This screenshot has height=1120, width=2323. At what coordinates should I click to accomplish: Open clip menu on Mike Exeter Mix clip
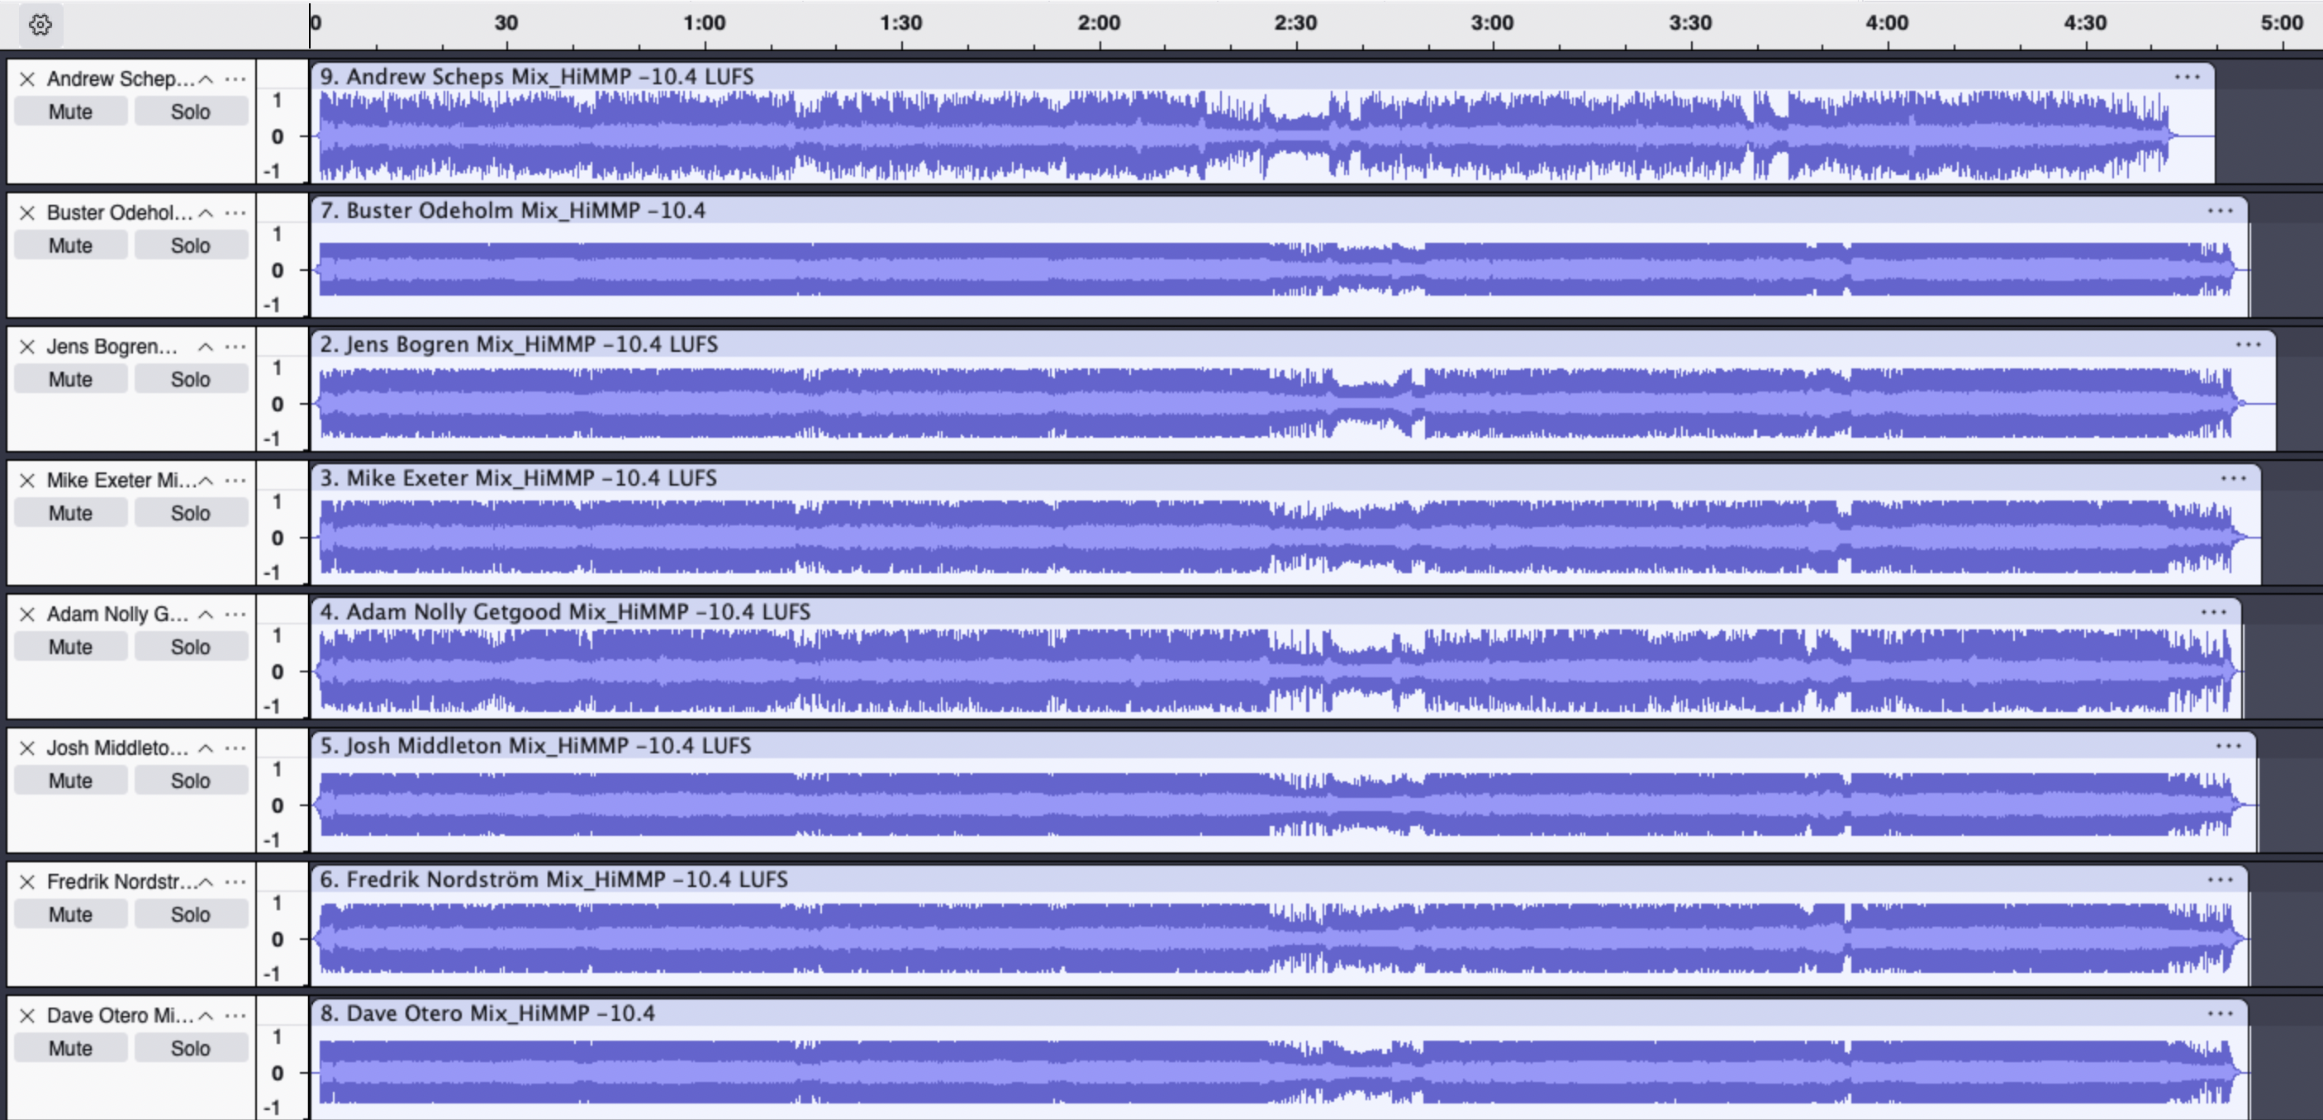pyautogui.click(x=2233, y=479)
